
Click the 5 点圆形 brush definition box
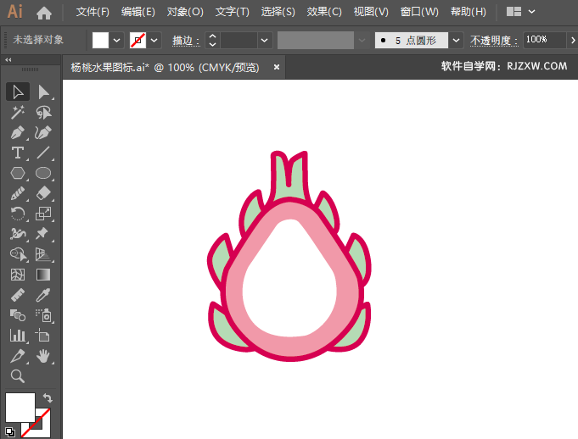[x=412, y=40]
